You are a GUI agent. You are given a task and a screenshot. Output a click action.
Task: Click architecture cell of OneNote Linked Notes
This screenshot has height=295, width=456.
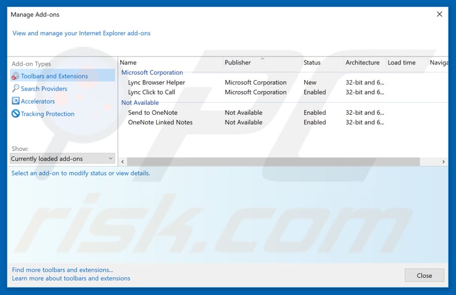coord(365,122)
